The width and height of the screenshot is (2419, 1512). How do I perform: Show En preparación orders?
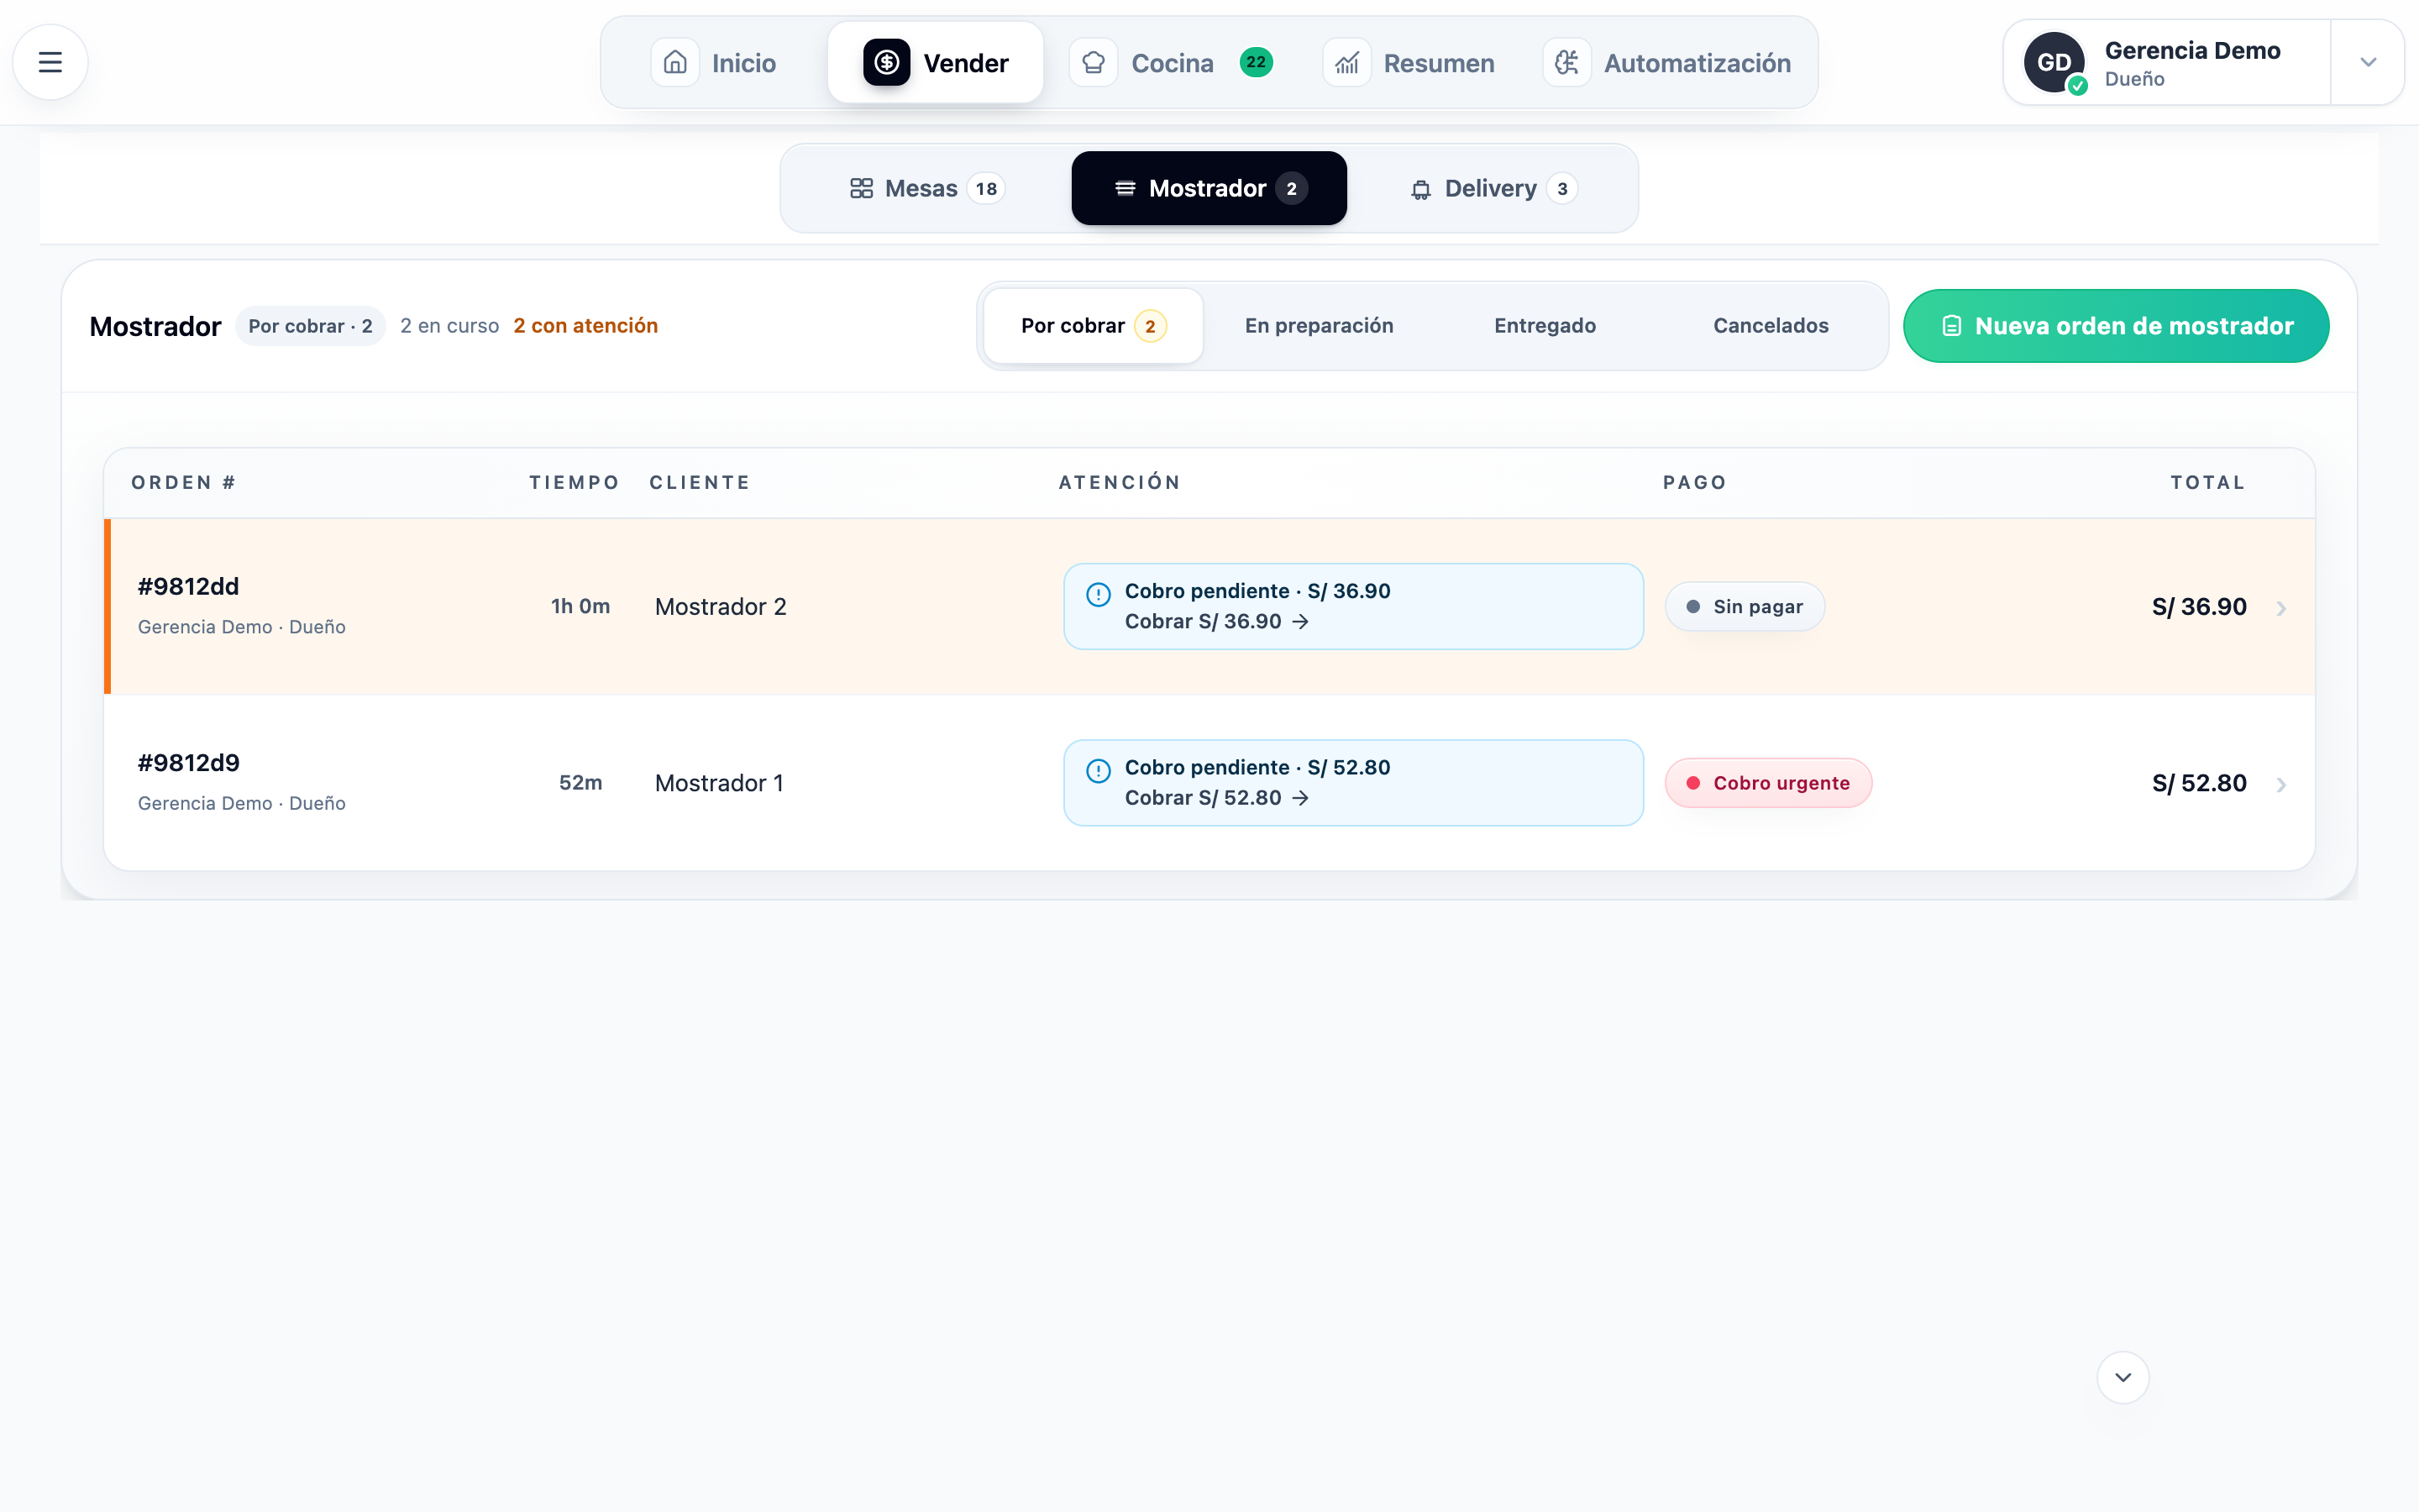point(1319,326)
